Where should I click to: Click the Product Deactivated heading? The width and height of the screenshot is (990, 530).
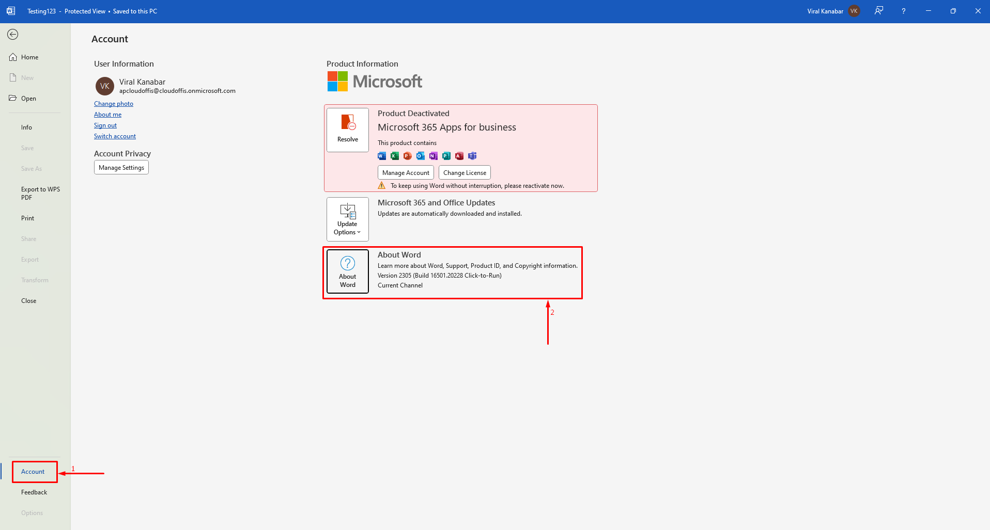click(413, 114)
